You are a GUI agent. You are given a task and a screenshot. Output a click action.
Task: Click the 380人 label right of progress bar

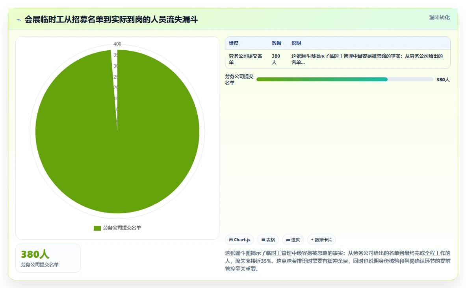coord(443,79)
